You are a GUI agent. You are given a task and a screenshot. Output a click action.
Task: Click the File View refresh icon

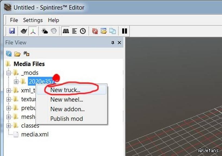(x=9, y=54)
